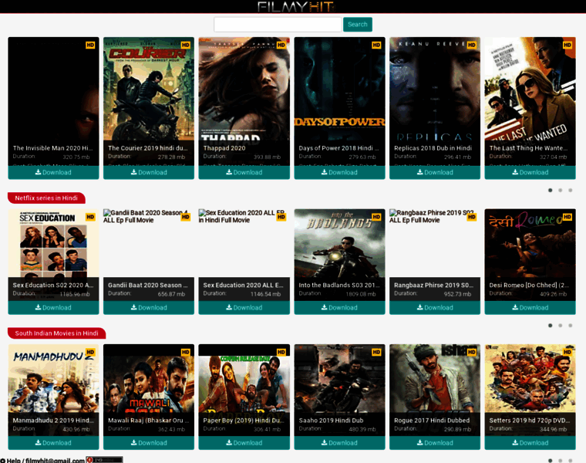Click HD badge on Setters card

coord(567,353)
